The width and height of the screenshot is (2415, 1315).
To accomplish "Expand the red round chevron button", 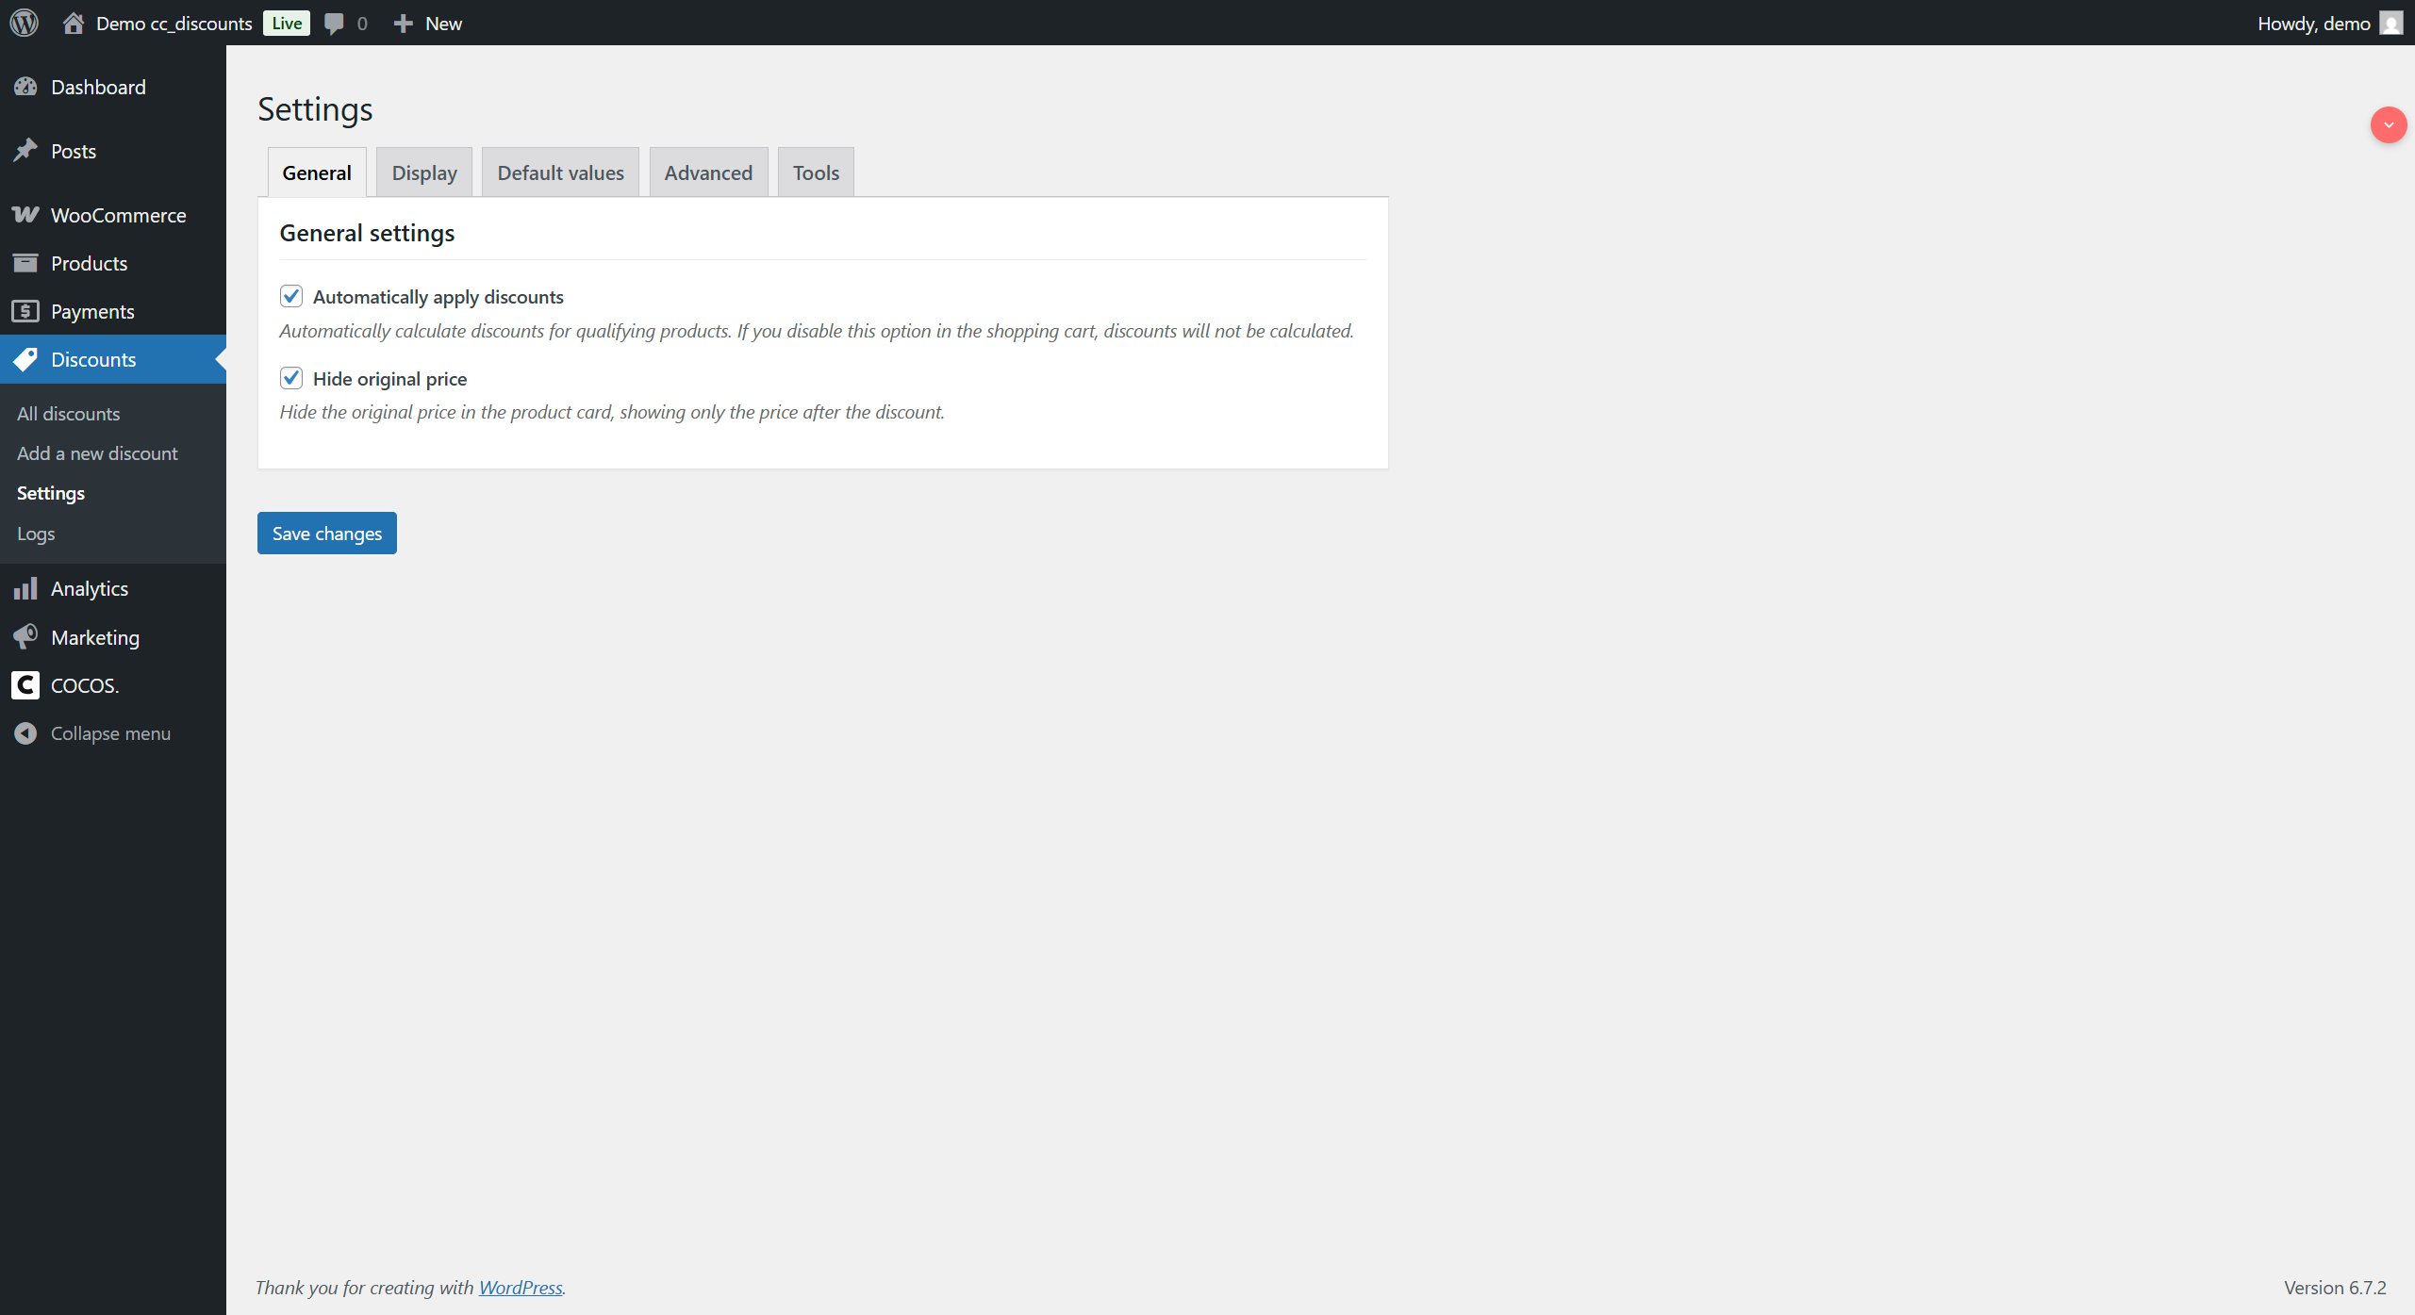I will [2388, 124].
